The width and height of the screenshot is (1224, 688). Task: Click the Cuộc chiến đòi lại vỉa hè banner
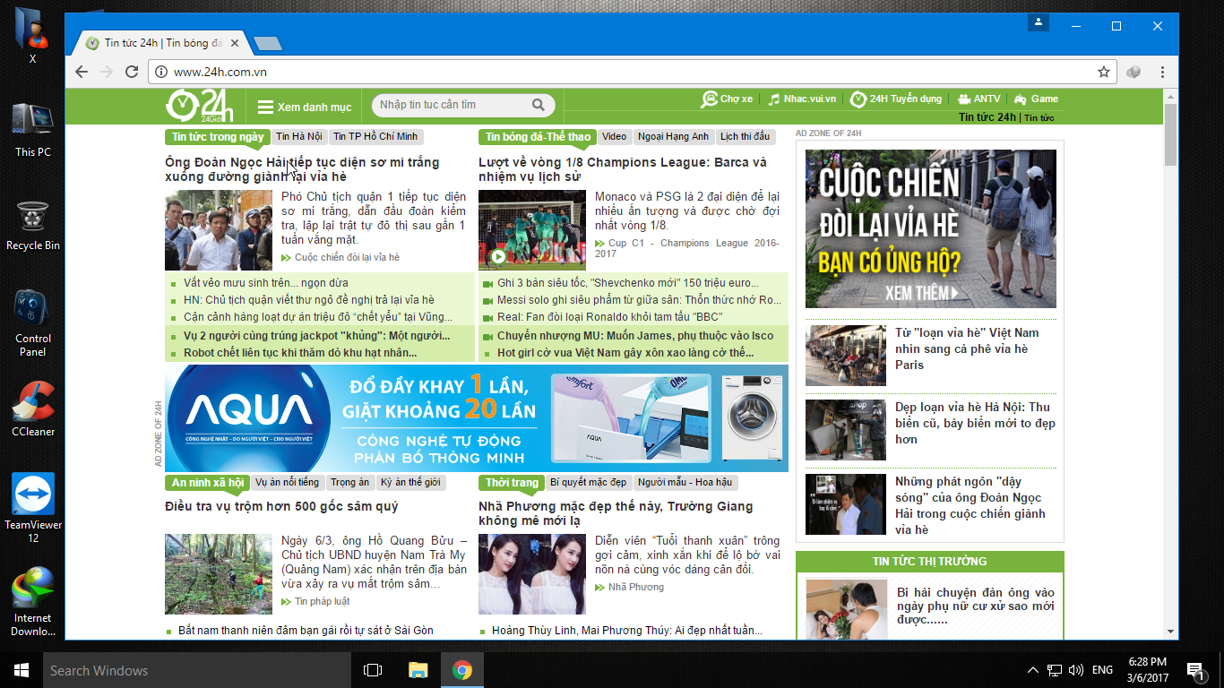click(931, 228)
